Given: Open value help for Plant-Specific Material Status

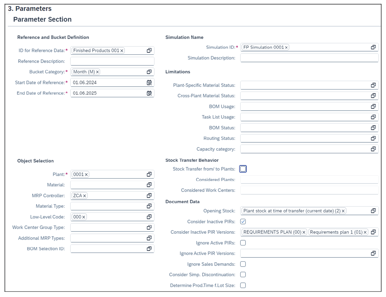Looking at the screenshot, I should [374, 85].
